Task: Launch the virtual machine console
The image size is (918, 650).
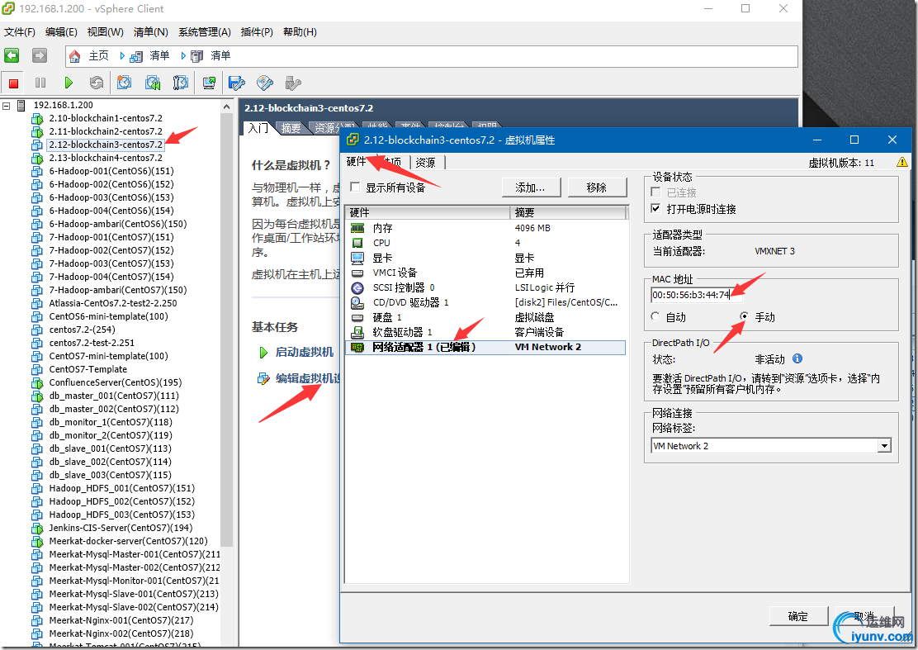Action: [208, 83]
